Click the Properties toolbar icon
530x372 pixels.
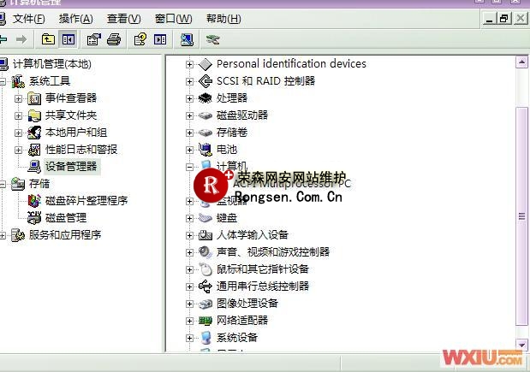tap(93, 39)
